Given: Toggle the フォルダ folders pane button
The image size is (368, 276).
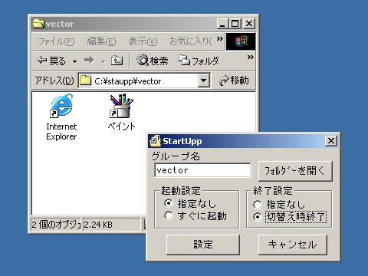Looking at the screenshot, I should pos(199,61).
